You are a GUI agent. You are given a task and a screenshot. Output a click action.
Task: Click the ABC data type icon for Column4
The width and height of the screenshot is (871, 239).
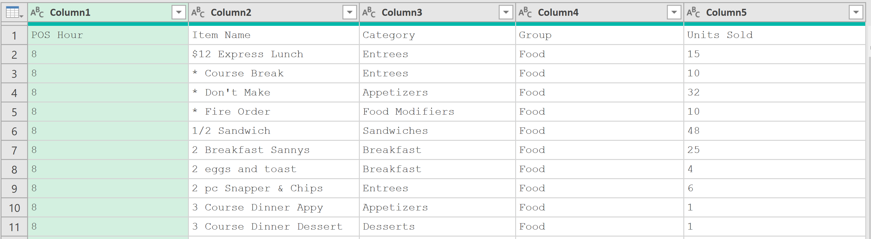[525, 12]
